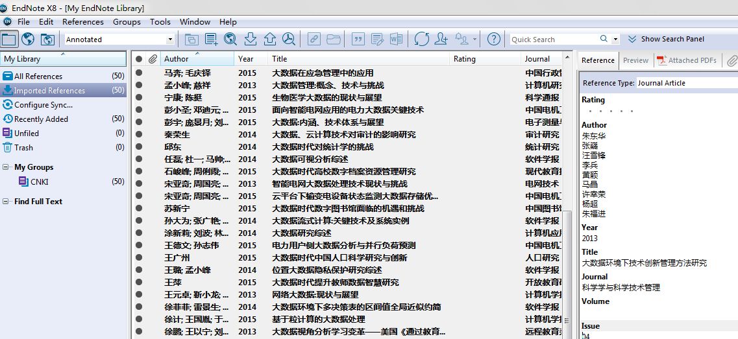738x339 pixels.
Task: Click the EndNote icon in the menu bar
Action: click(7, 21)
